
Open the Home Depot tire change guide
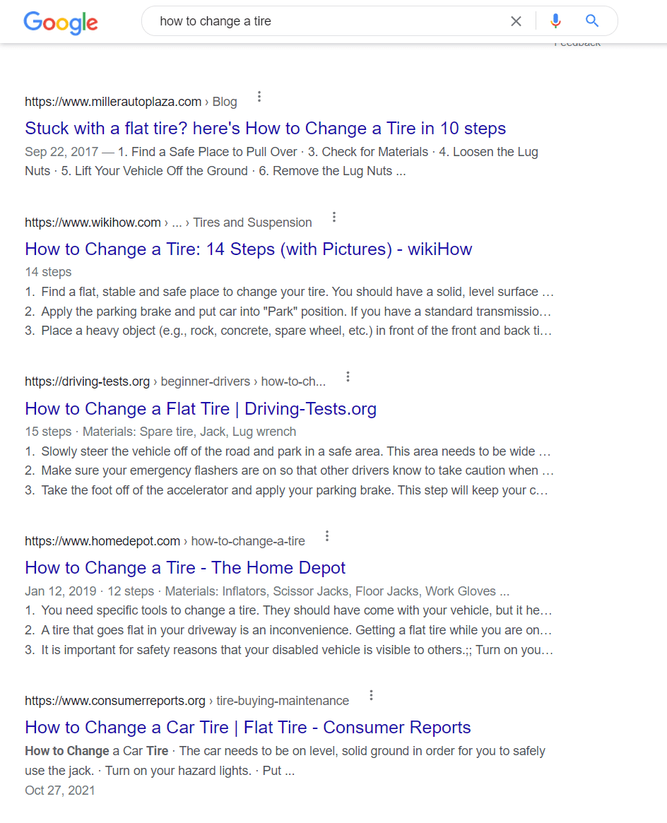pyautogui.click(x=185, y=567)
